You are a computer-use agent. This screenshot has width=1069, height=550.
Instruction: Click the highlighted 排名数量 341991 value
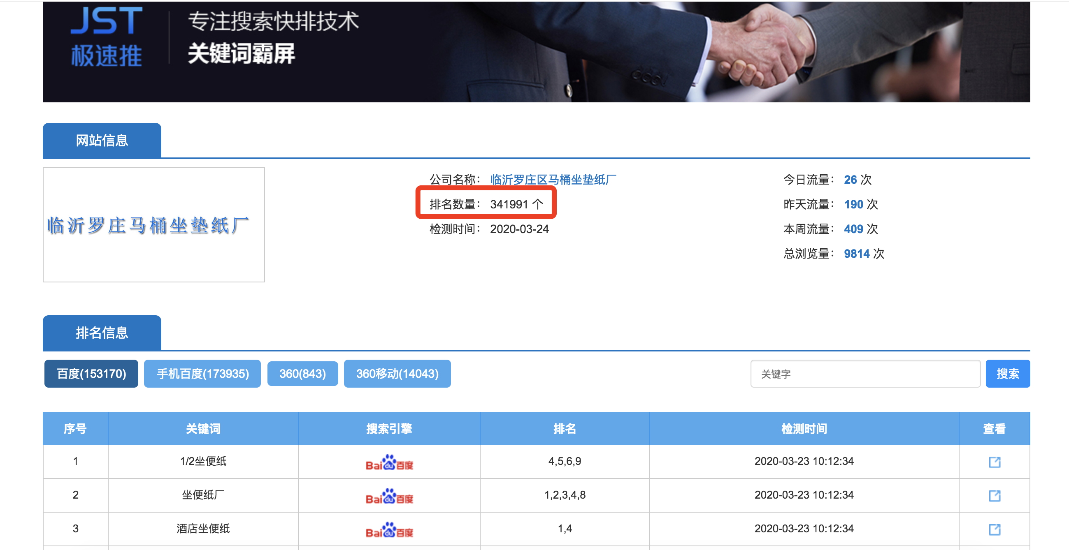pos(517,203)
